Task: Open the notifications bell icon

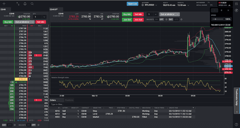Action: click(x=25, y=4)
